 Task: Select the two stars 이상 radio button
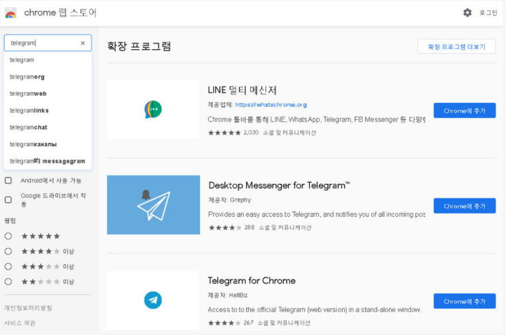coord(9,282)
